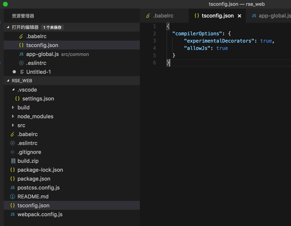Open settings.json in the .vscode folder
Image resolution: width=291 pixels, height=226 pixels.
pos(38,98)
